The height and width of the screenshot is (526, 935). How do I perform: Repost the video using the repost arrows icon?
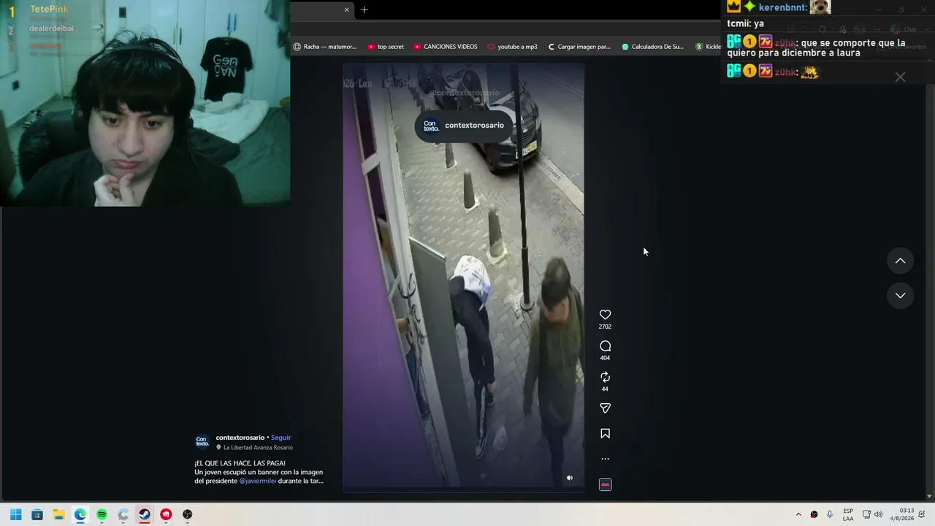tap(605, 377)
